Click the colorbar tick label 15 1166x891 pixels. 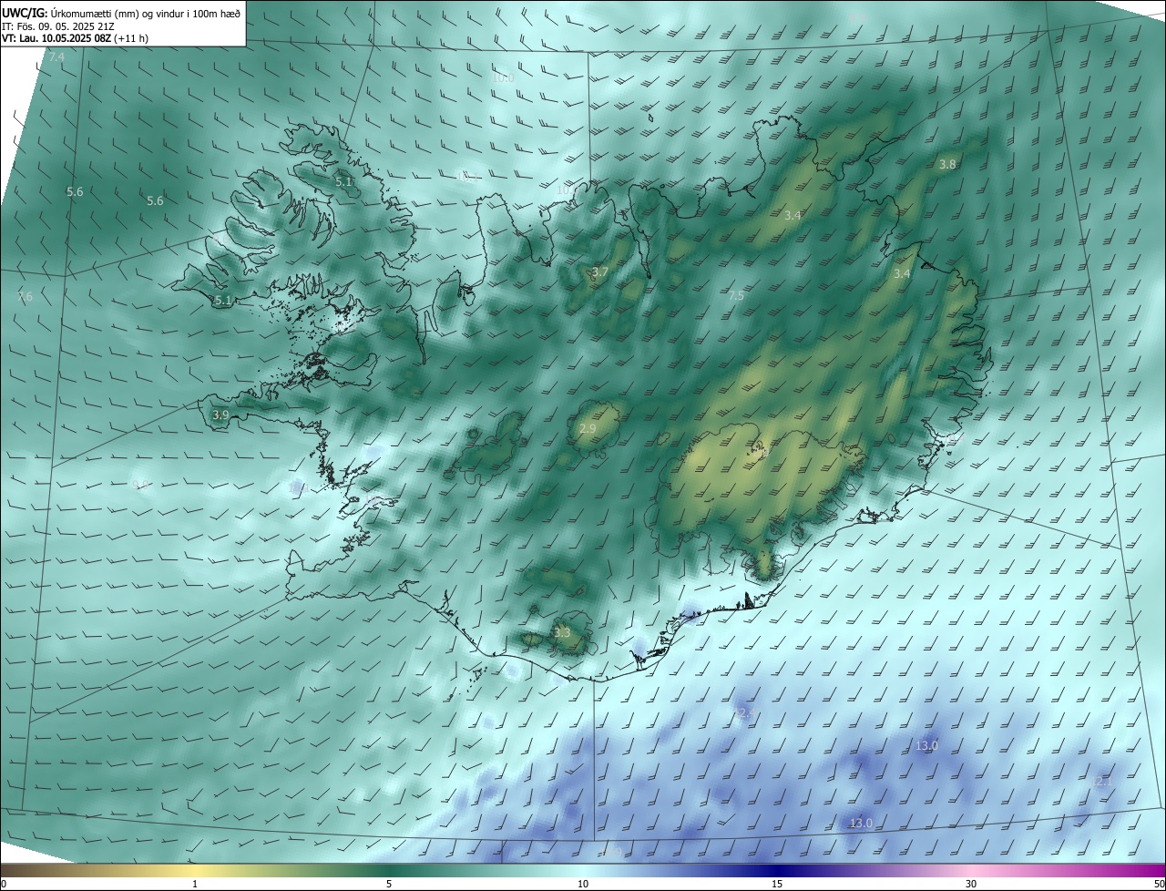777,884
